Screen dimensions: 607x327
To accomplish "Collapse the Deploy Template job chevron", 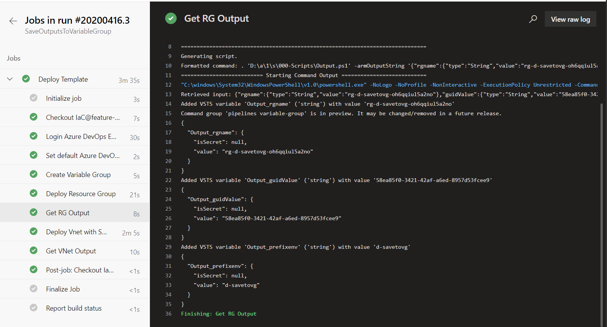I will pyautogui.click(x=10, y=79).
